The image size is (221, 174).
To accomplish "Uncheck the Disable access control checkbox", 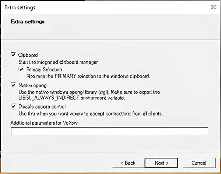I will pos(13,106).
